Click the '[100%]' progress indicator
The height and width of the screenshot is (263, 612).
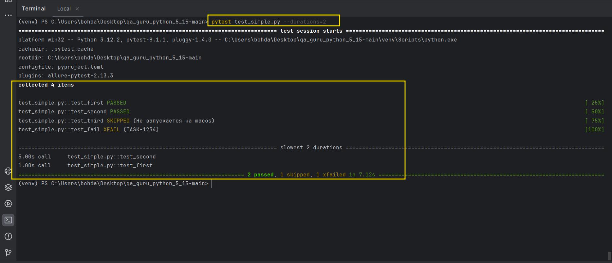[594, 130]
